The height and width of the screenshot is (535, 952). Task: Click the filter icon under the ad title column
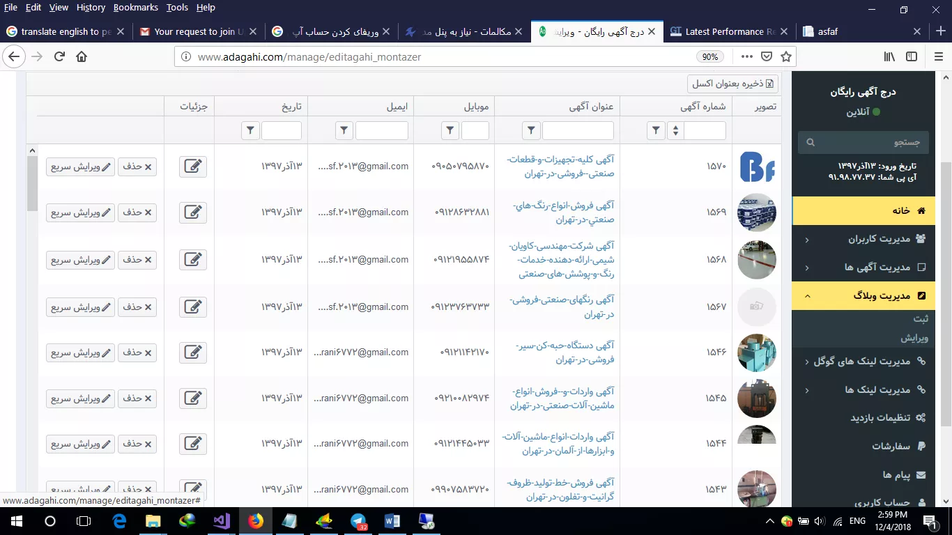coord(531,130)
